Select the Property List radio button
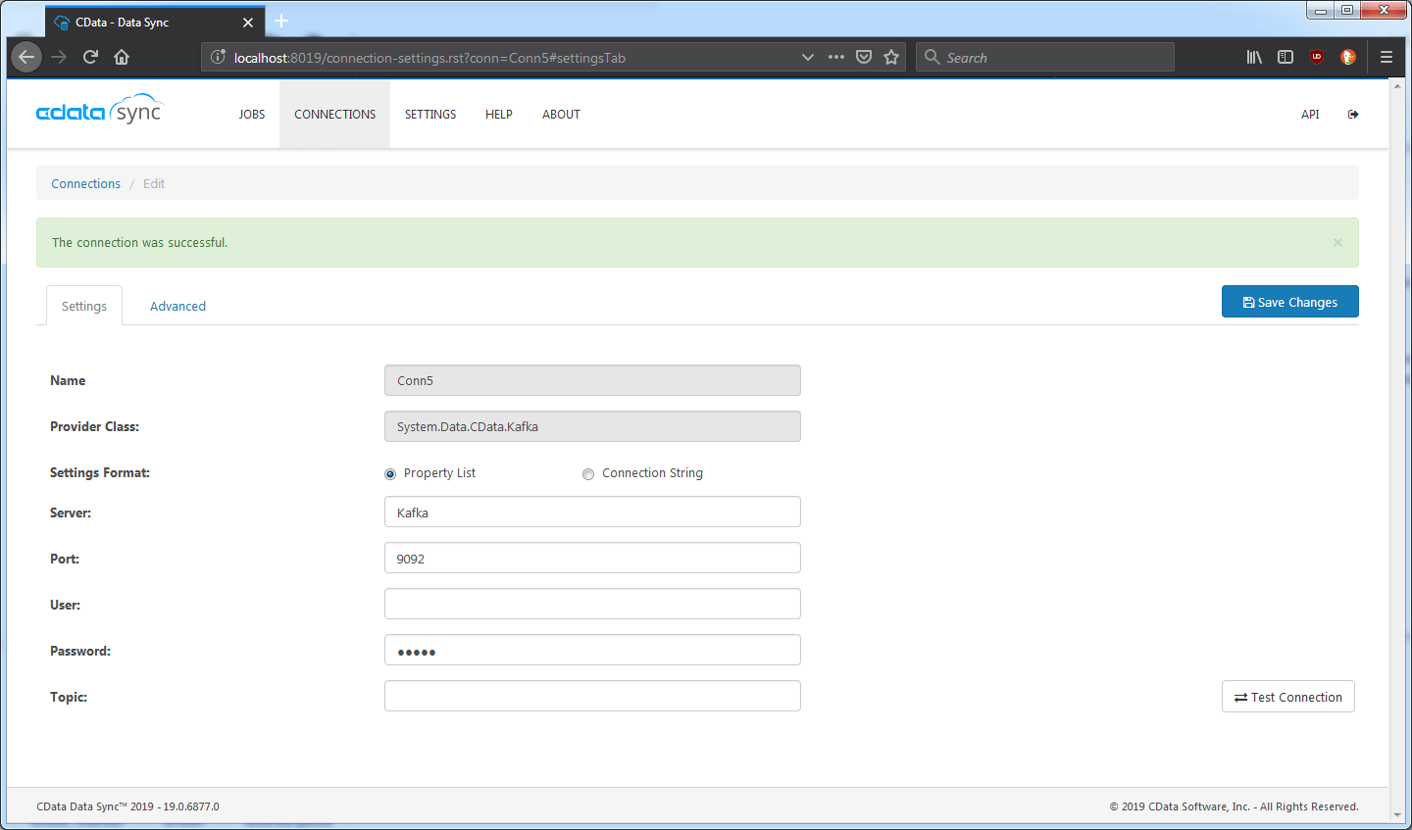Screen dimensions: 1412x830 point(390,474)
